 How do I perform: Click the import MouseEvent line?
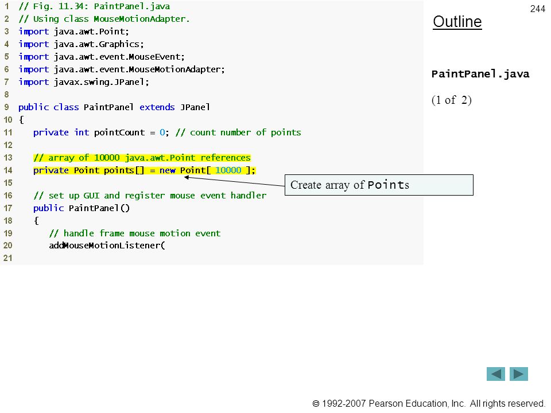102,57
